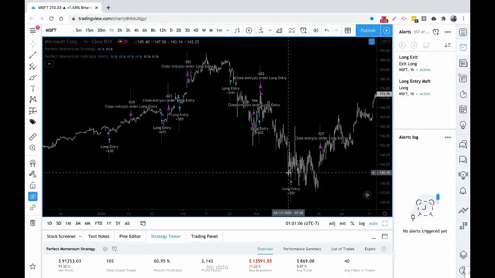Reload the browser page
The image size is (495, 278).
pyautogui.click(x=51, y=19)
